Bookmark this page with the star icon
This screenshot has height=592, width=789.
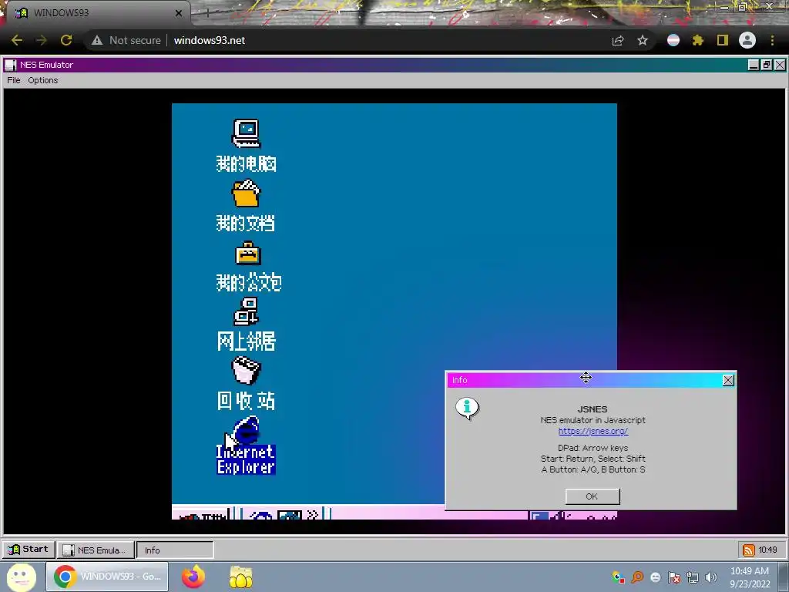point(643,40)
